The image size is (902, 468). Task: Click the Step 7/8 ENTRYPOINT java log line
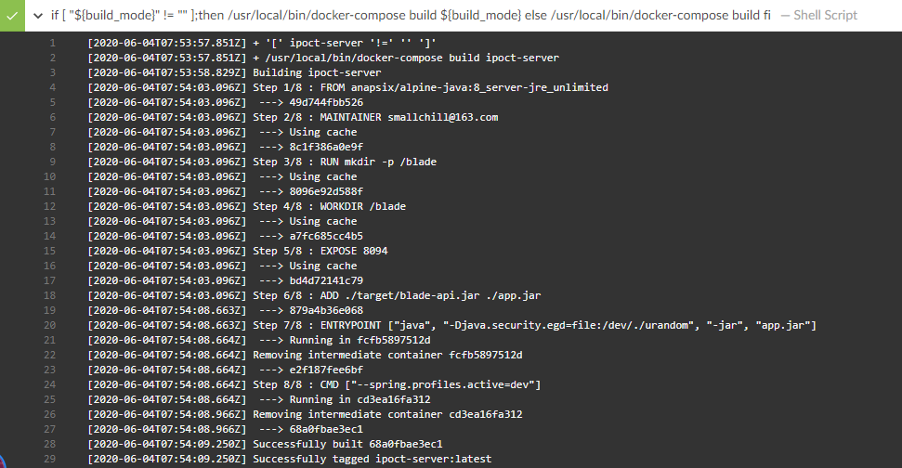pos(451,325)
